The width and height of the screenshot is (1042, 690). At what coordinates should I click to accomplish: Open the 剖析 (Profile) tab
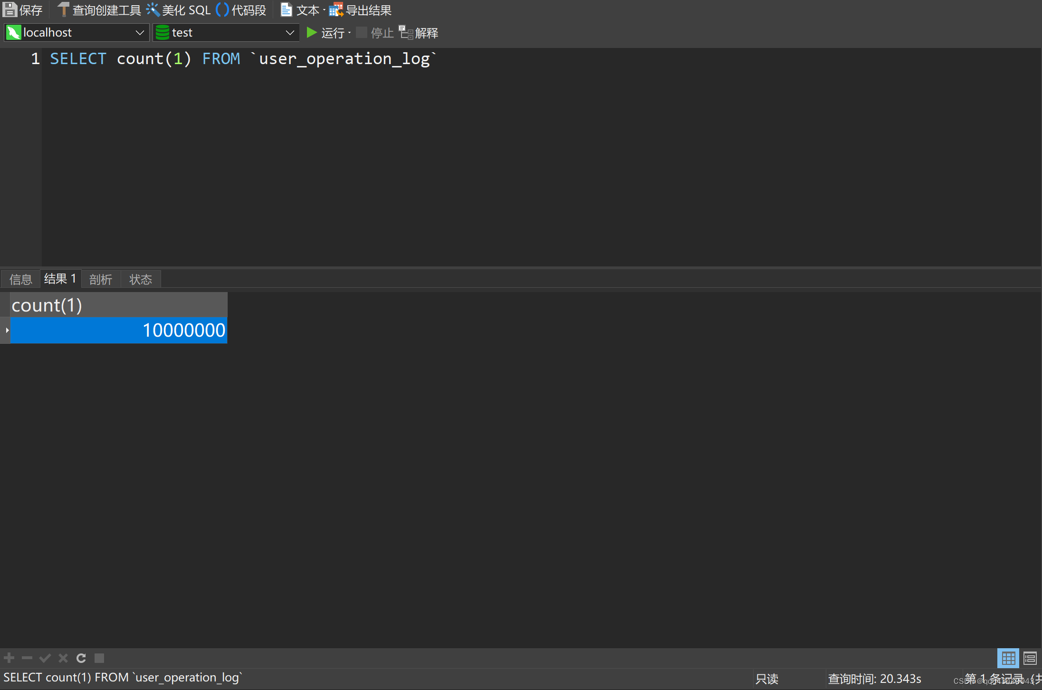[101, 279]
